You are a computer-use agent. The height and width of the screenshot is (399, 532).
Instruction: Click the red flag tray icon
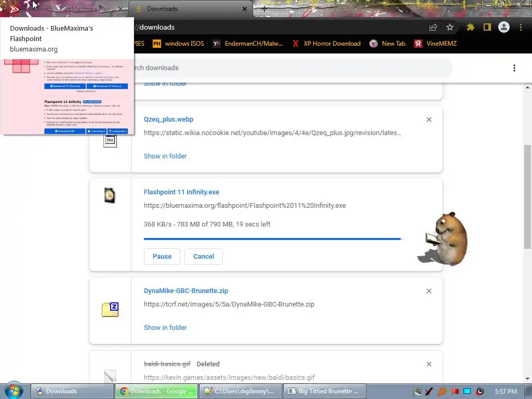pyautogui.click(x=455, y=392)
